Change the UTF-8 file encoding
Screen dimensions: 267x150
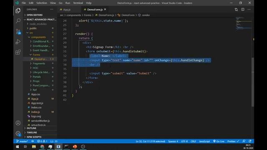click(184, 141)
